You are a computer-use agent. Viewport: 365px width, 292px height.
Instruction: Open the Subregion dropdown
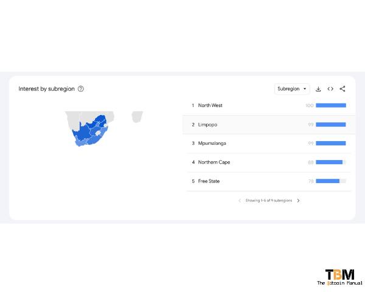coord(292,89)
